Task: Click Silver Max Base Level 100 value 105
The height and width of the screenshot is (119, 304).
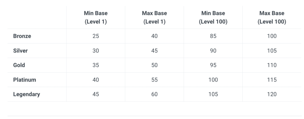Action: tap(272, 51)
